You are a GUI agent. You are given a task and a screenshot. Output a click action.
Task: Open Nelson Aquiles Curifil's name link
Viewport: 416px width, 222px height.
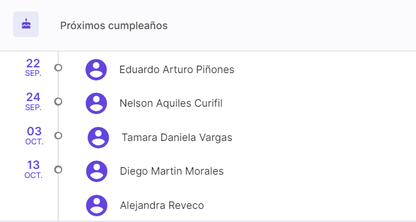[x=171, y=103]
